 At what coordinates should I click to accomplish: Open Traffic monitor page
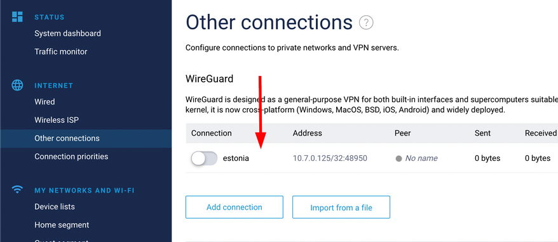coord(61,51)
